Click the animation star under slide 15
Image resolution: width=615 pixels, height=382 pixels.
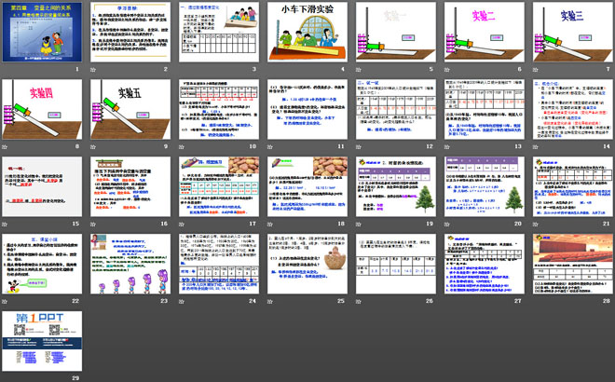[x=5, y=224]
